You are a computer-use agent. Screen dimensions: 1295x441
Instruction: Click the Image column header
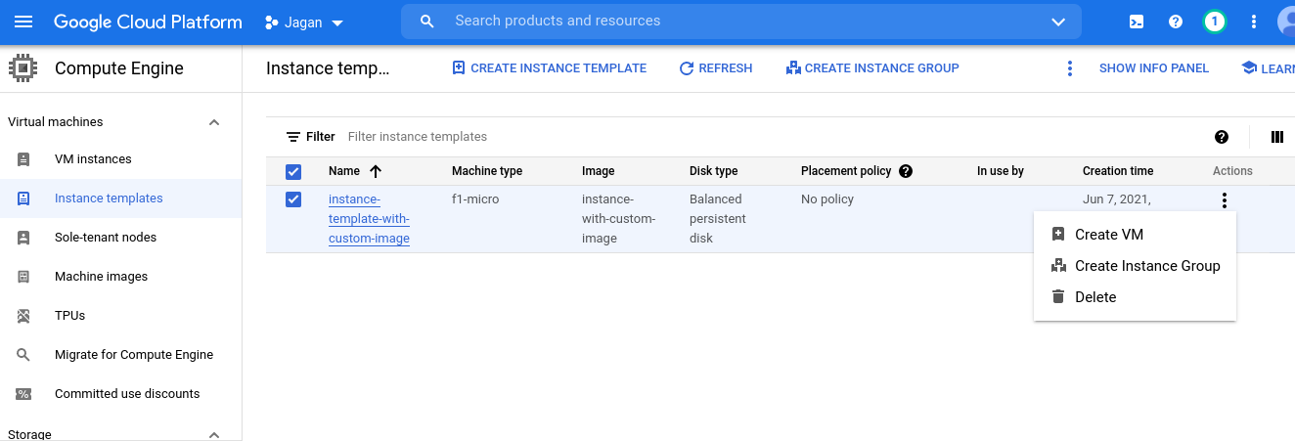599,171
